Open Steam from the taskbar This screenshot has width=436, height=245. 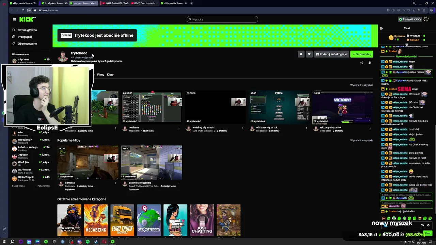[x=96, y=242]
